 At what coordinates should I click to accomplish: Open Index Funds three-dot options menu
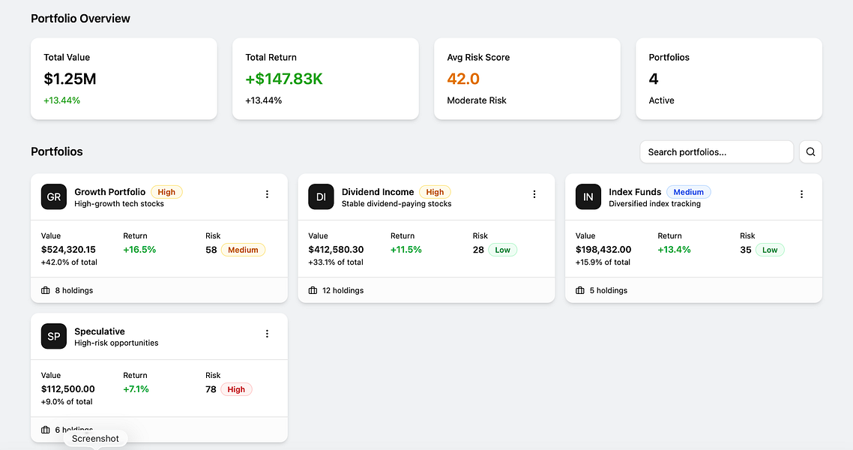coord(801,194)
